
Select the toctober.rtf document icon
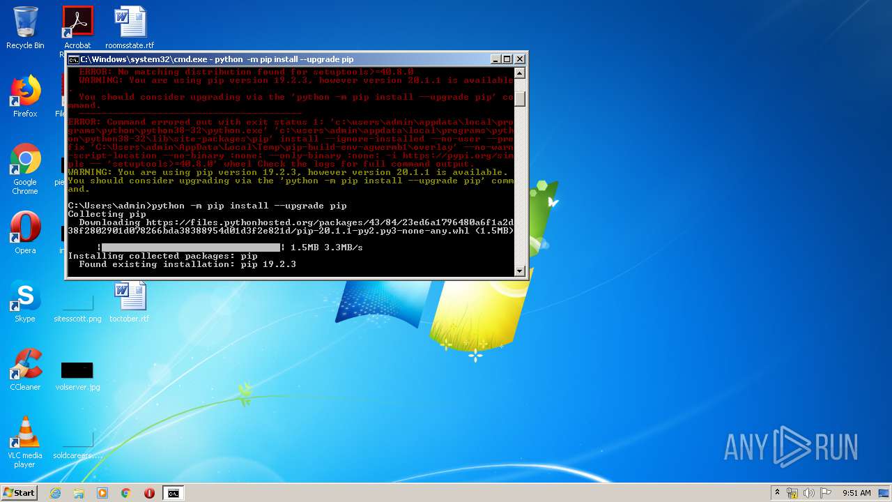tap(130, 301)
